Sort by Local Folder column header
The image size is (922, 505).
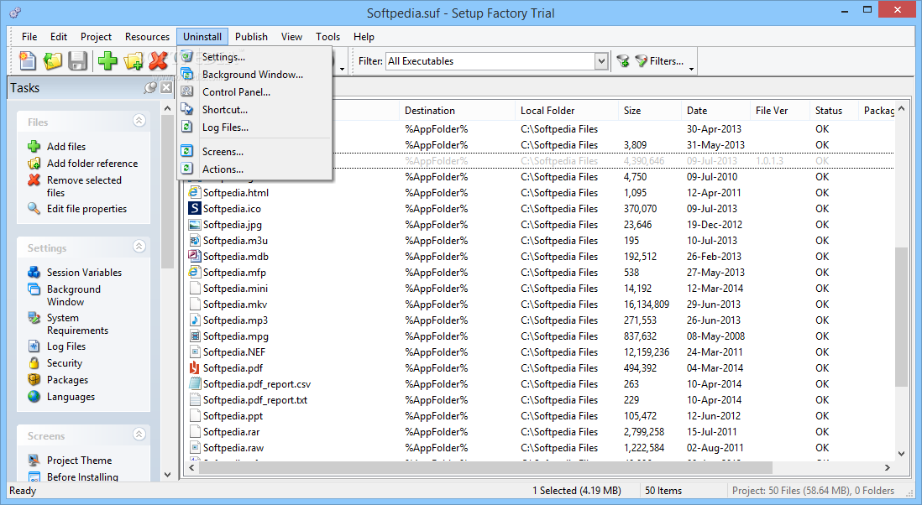coord(567,111)
